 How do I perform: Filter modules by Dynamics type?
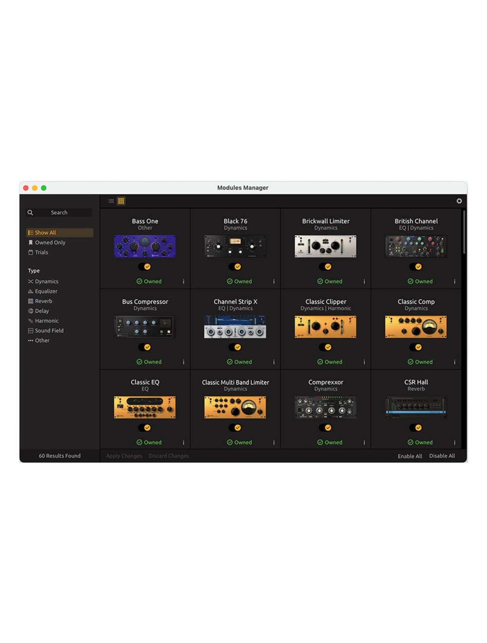click(x=46, y=281)
